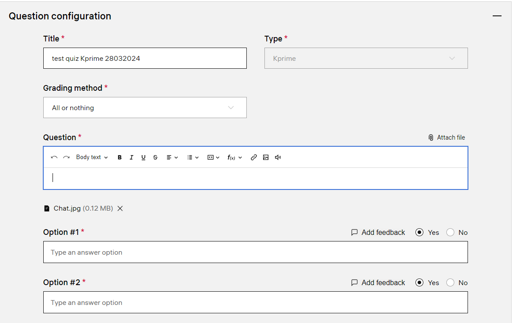Viewport: 513px width, 323px height.
Task: Insert an image using the picture icon
Action: [266, 157]
